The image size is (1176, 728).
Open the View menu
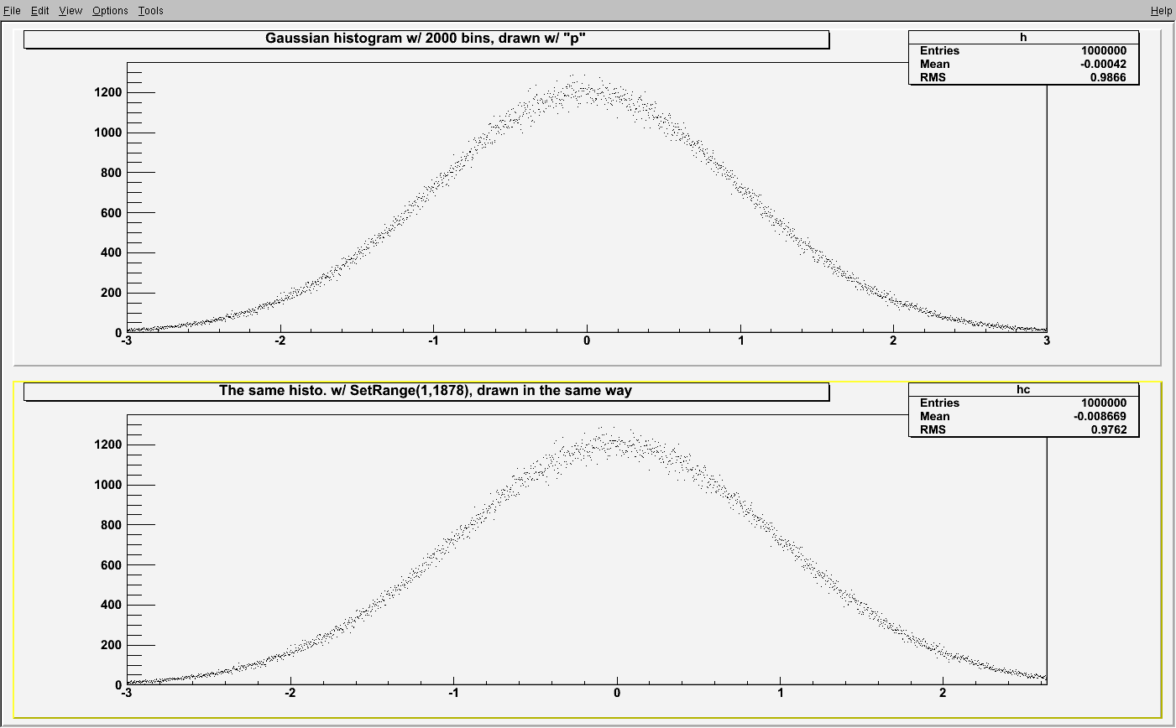(x=71, y=11)
